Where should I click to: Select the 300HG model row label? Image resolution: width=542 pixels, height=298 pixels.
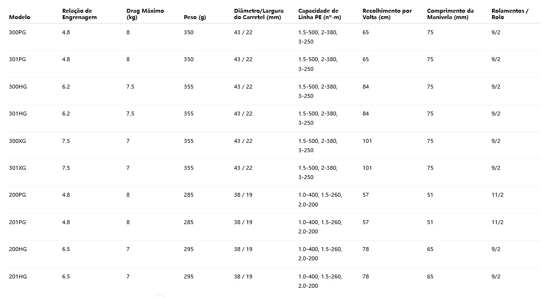[18, 87]
